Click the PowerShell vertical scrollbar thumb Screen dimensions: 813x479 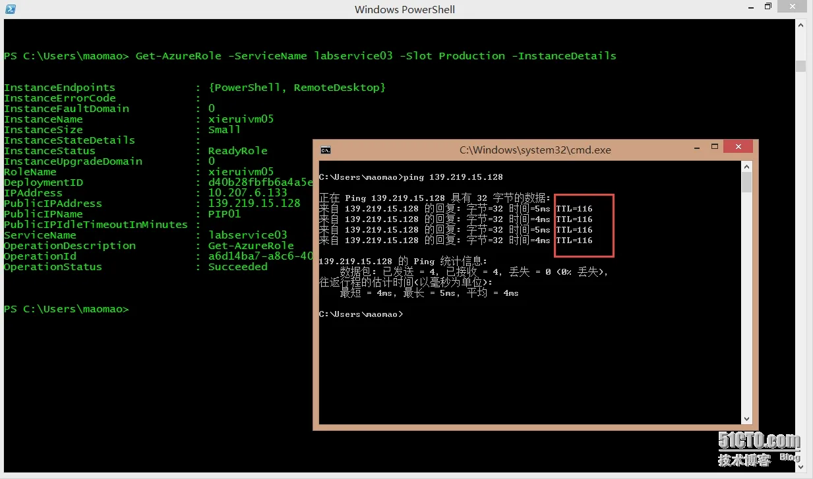(x=800, y=66)
